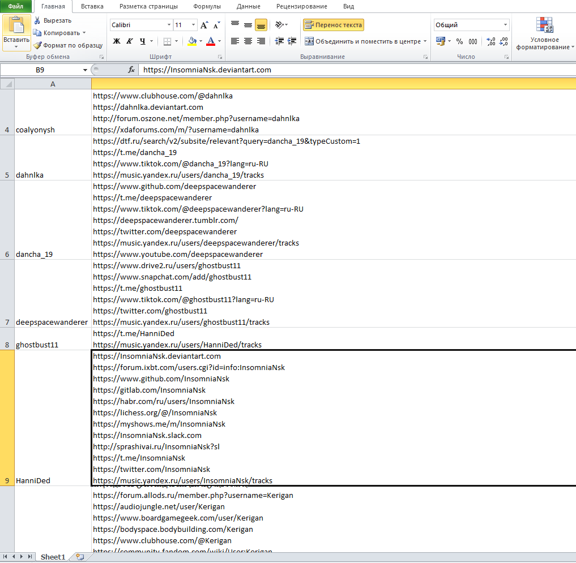The width and height of the screenshot is (576, 563).
Task: Click the accounting currency format icon
Action: tap(441, 41)
